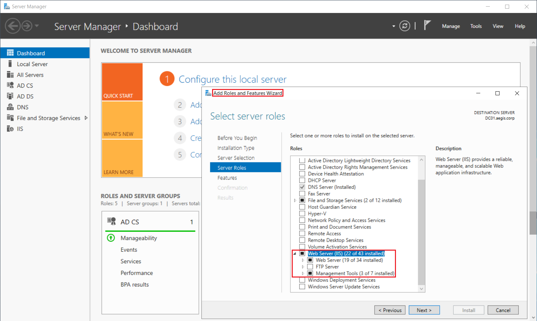
Task: Enable the FTP Server checkbox
Action: (311, 267)
